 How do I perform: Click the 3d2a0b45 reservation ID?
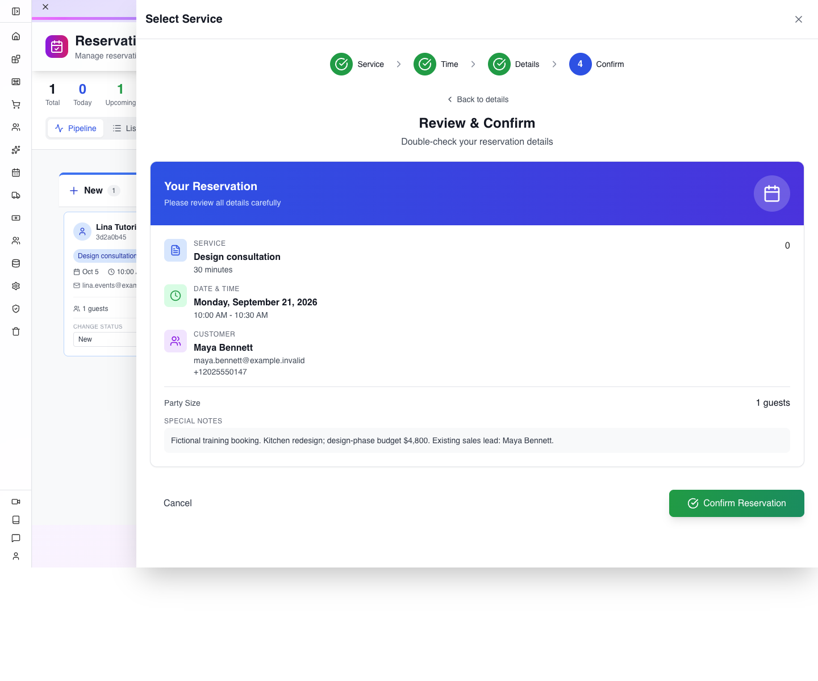click(x=111, y=237)
